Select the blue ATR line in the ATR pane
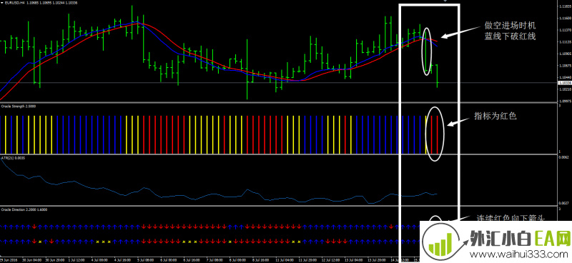572x263 pixels. tap(219, 195)
